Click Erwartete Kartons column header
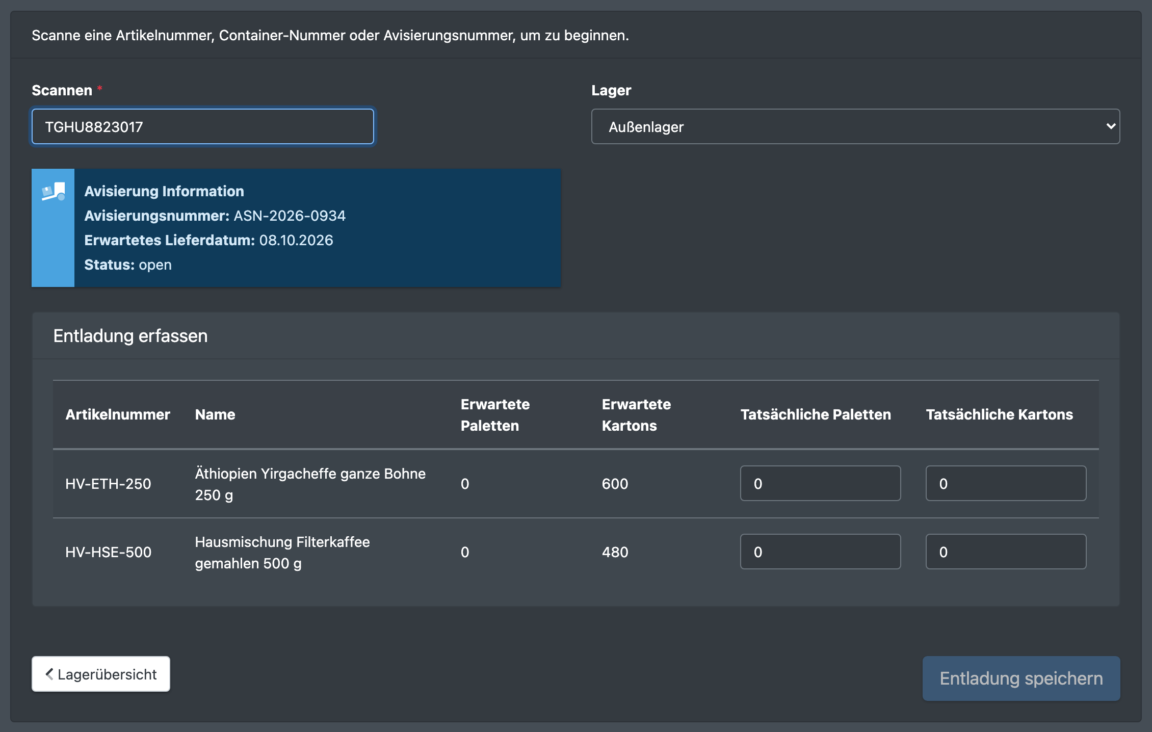Screen dimensions: 1152x732 click(x=636, y=415)
